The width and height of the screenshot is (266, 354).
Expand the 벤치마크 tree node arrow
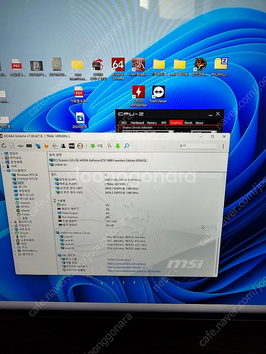pyautogui.click(x=16, y=255)
